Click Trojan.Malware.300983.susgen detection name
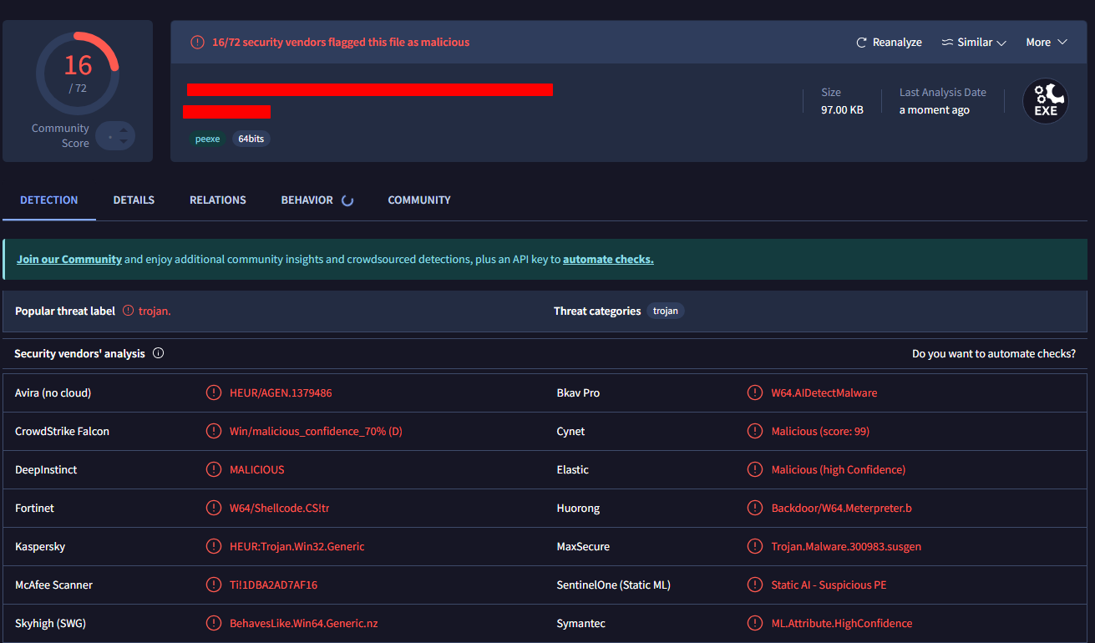This screenshot has height=643, width=1095. [x=846, y=546]
